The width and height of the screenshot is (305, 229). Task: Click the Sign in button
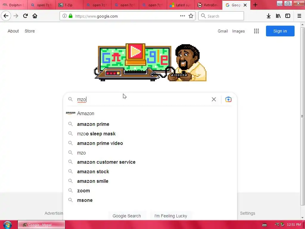[280, 31]
